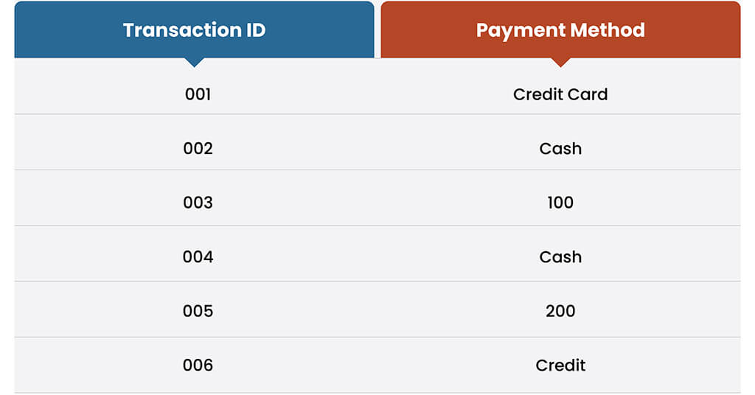The width and height of the screenshot is (755, 395).
Task: Select transaction ID 004 cell
Action: (x=198, y=257)
